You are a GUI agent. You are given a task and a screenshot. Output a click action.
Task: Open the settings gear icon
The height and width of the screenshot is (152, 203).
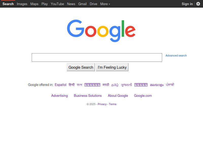[198, 4]
